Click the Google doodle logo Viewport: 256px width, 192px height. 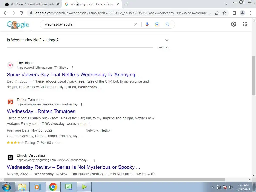point(18,25)
